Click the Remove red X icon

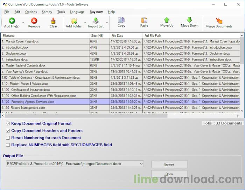[x=34, y=21]
